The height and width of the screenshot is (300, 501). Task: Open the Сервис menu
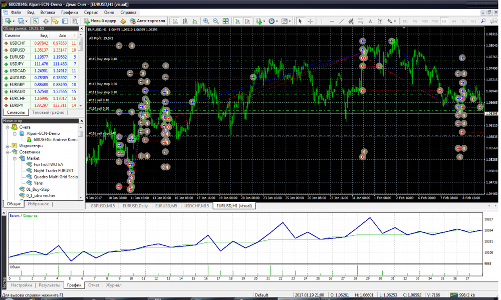click(91, 13)
